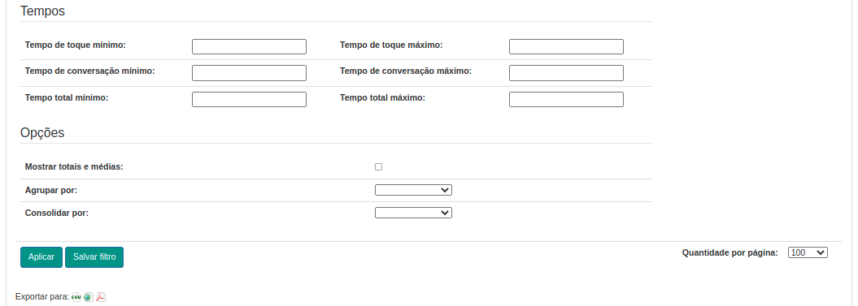Click the Quantidade por página label
Screen dimensions: 858x306
pyautogui.click(x=730, y=253)
